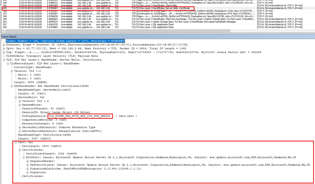The width and height of the screenshot is (315, 184).
Task: Collapse the SSLHandshake Certificate node
Action: pos(12,86)
